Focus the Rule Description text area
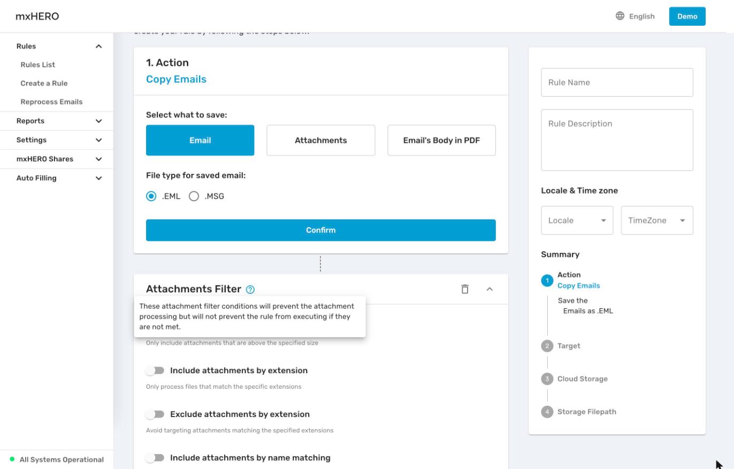734x469 pixels. [617, 140]
